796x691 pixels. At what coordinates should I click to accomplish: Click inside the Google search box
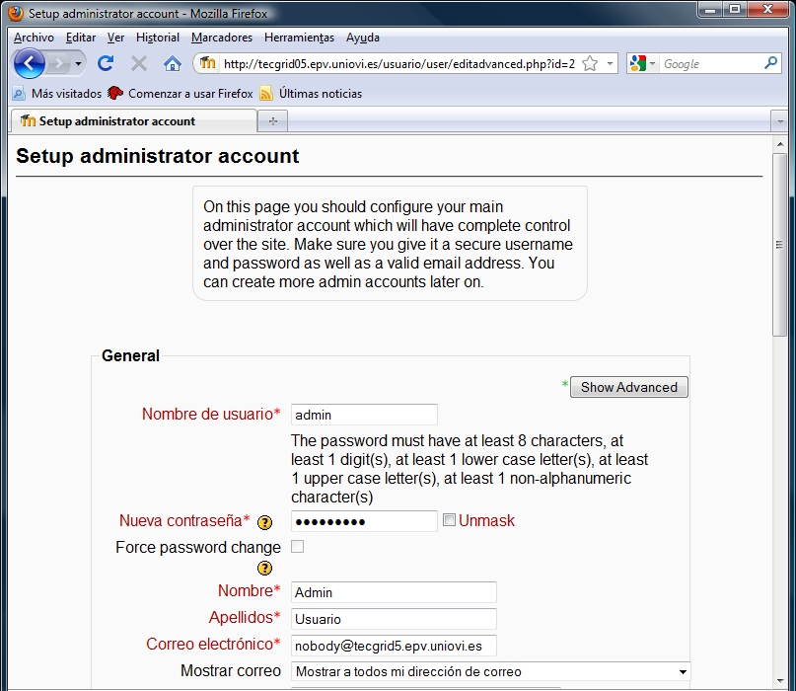[x=711, y=64]
